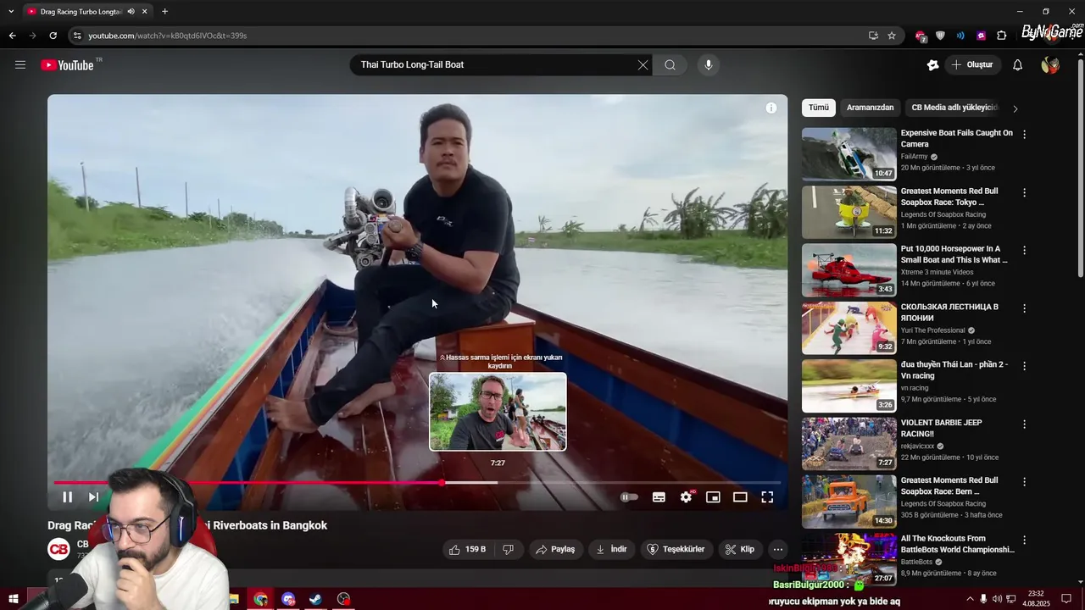1085x610 pixels.
Task: Open the Windows Start menu
Action: [13, 599]
